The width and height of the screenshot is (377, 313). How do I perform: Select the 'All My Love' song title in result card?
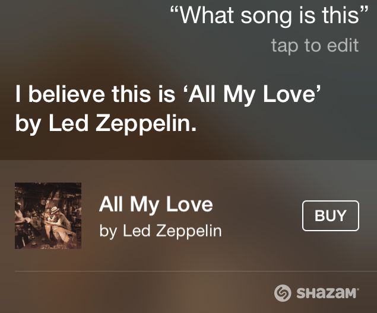156,205
